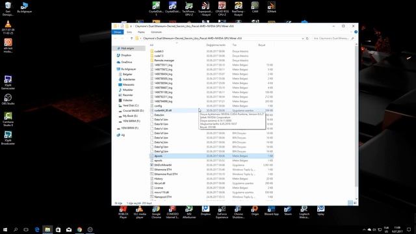Open the Origin desktop shortcut
The height and width of the screenshot is (234, 416).
(x=255, y=211)
